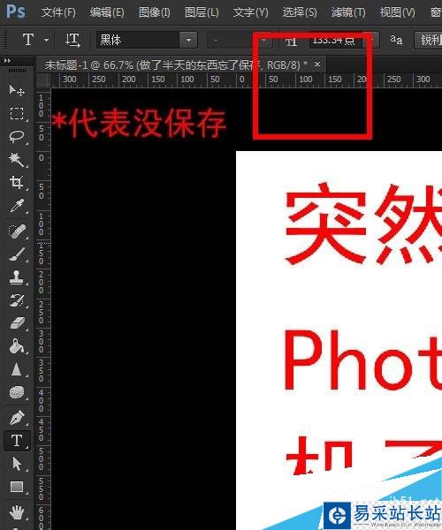Image resolution: width=442 pixels, height=530 pixels.
Task: Select the Sponge tool
Action: click(16, 392)
